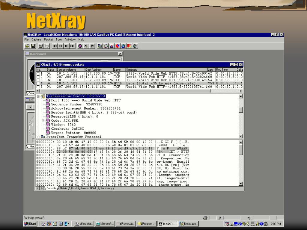The height and width of the screenshot is (230, 307).
Task: Select the Decode tab
Action: click(x=51, y=188)
